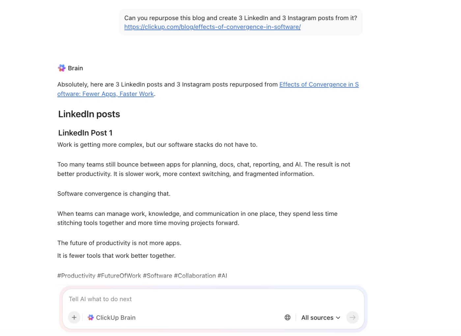Open the ClickUp Brain model selector
This screenshot has height=336, width=461.
pos(112,318)
